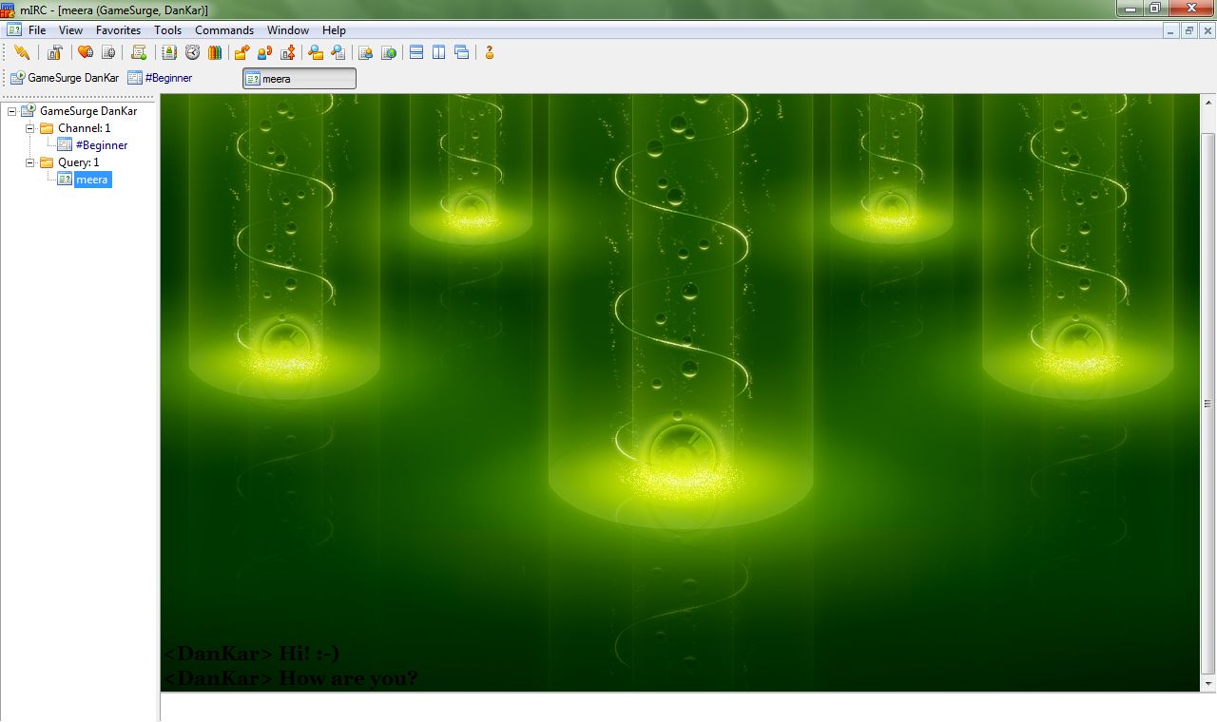
Task: Open the Help menu
Action: click(334, 30)
